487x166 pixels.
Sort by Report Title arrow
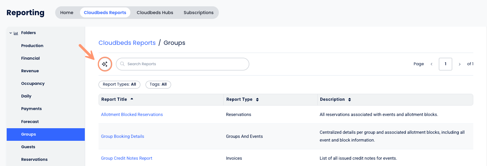132,99
